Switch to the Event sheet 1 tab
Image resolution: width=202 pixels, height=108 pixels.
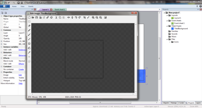tap(60, 9)
